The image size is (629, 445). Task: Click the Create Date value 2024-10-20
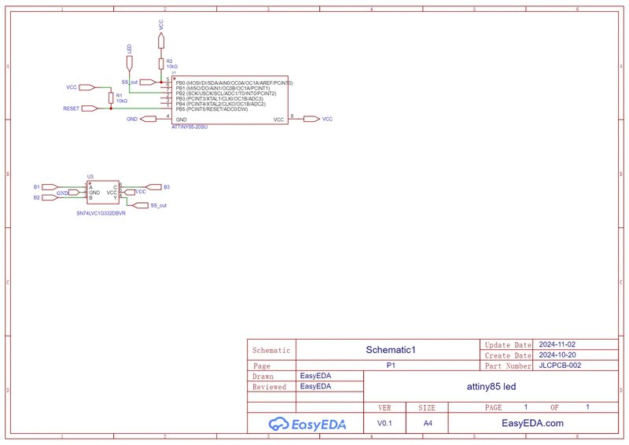pyautogui.click(x=557, y=355)
